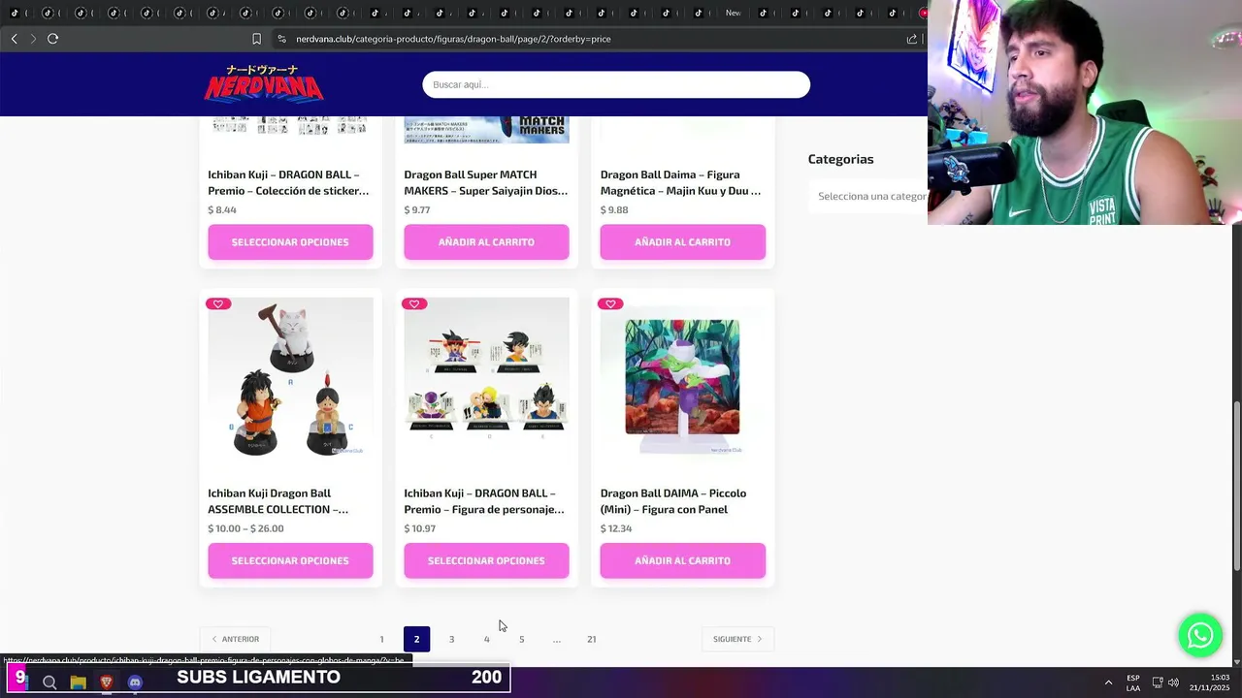Click the page's vertical scrollbar thumb
This screenshot has height=698, width=1242.
(1236, 486)
